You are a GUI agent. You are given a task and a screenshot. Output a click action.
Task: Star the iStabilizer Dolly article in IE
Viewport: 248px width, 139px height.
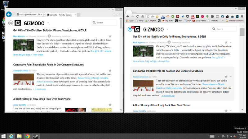(110, 36)
